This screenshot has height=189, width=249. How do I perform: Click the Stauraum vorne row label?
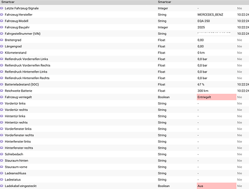16,167
